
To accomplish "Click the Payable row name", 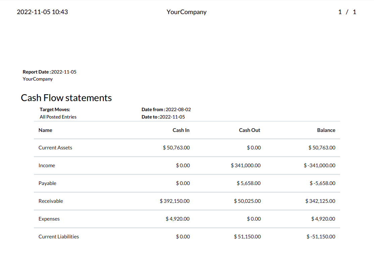I will pos(47,183).
